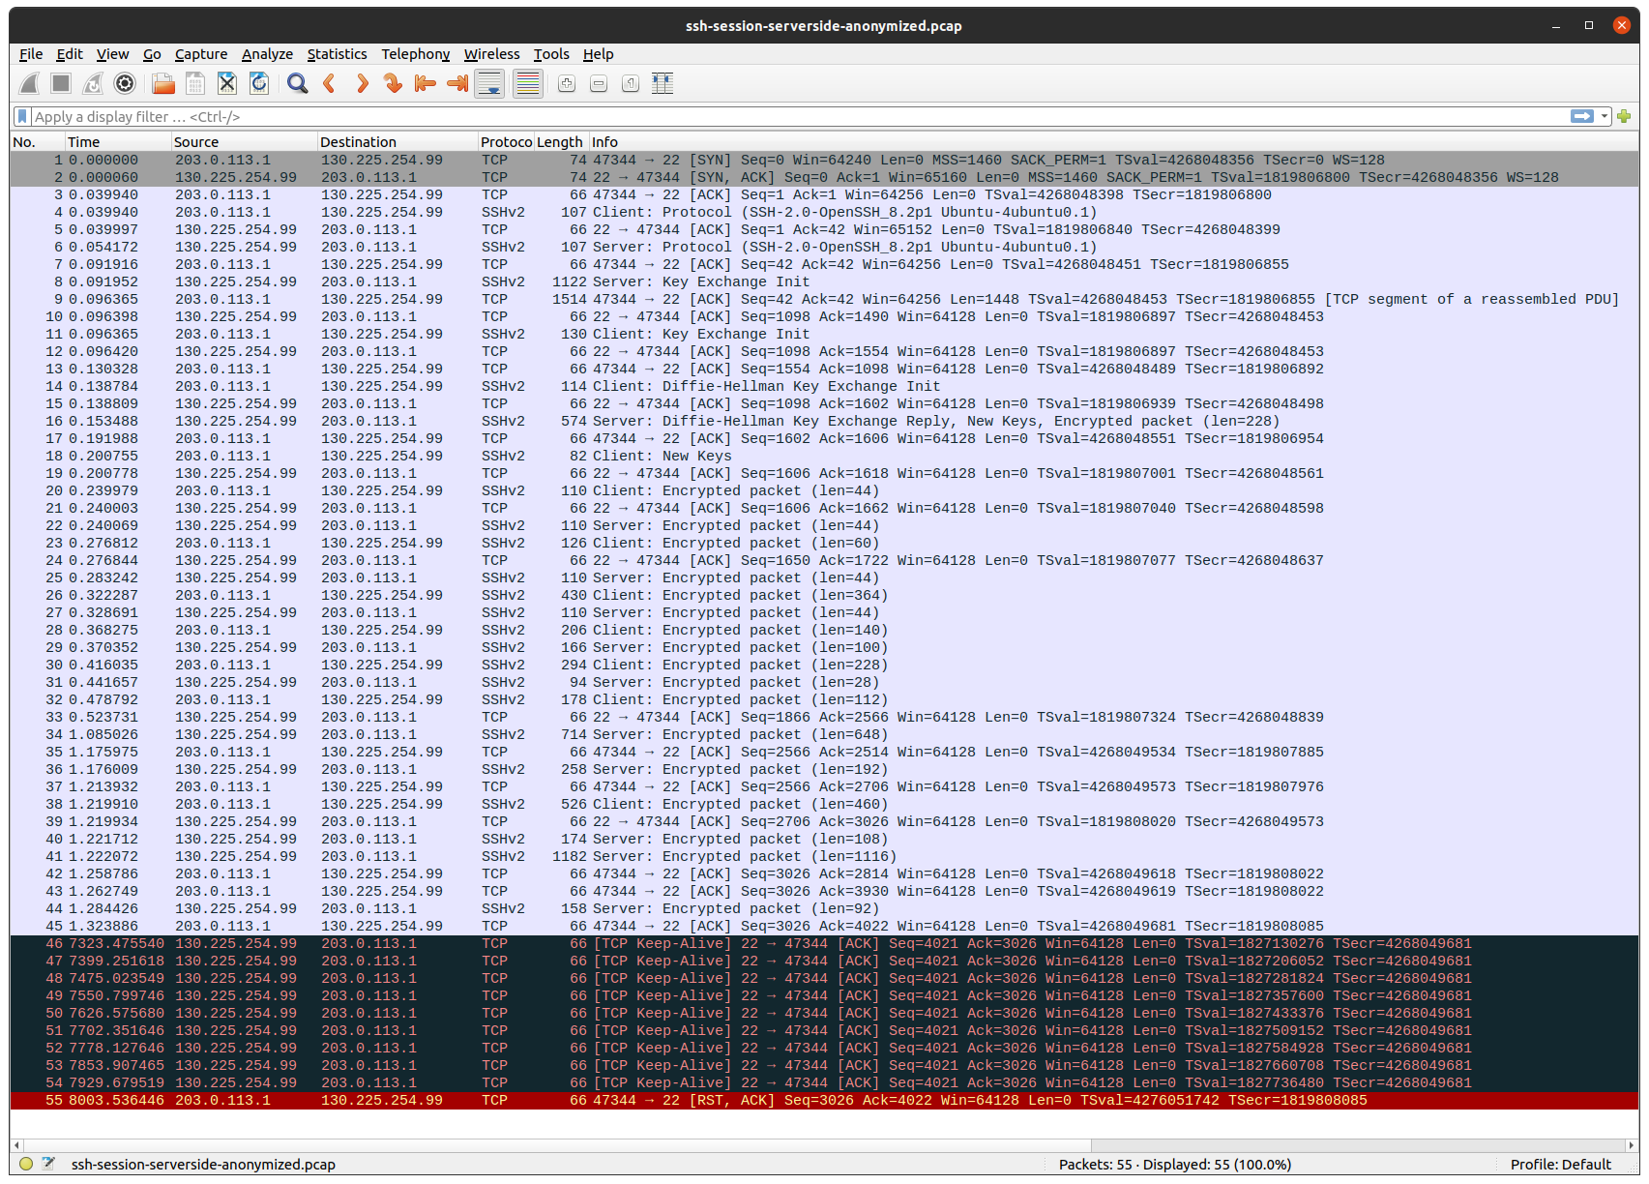Go to specified packet icon
The image size is (1649, 1184).
394,84
